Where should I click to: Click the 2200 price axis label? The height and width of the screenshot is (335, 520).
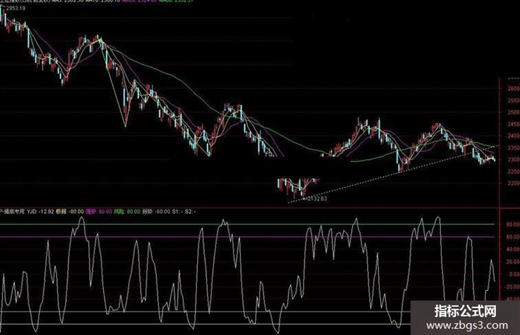pyautogui.click(x=513, y=183)
